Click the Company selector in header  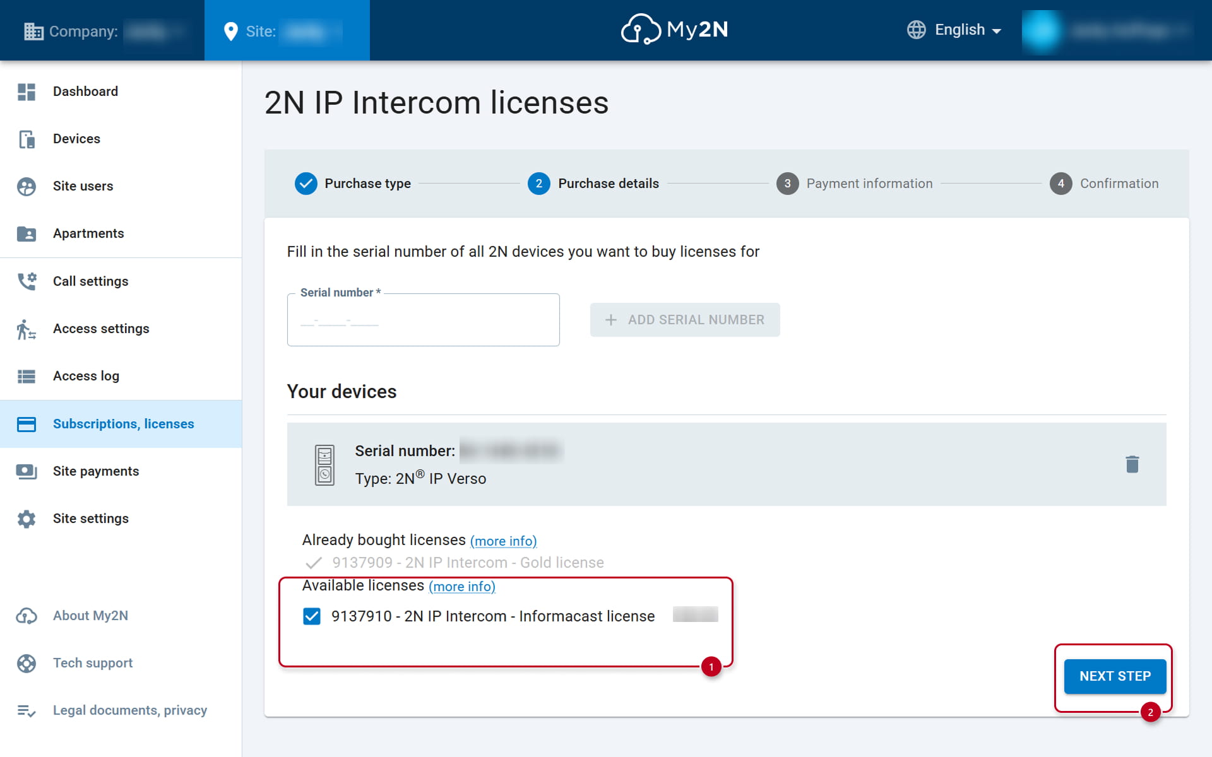coord(102,30)
